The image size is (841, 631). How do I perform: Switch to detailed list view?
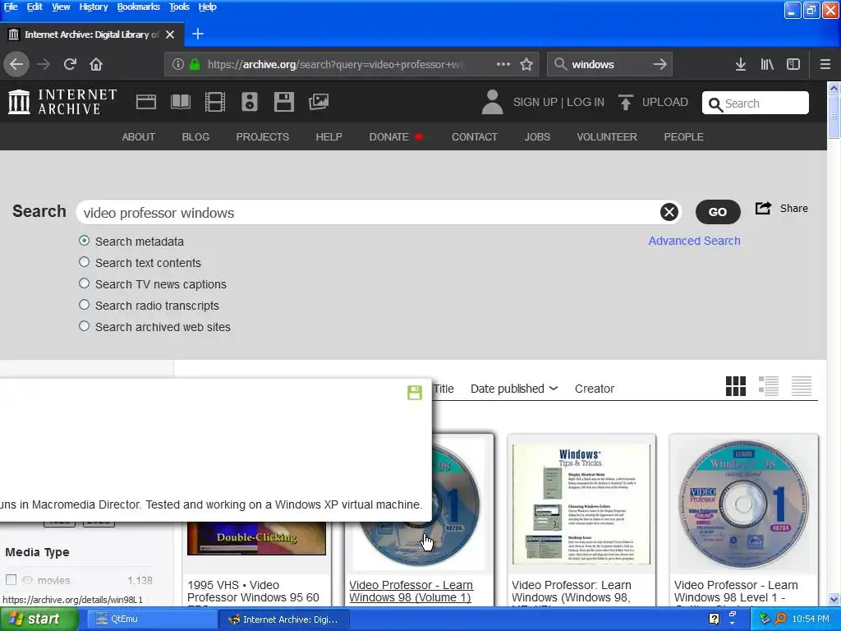[x=769, y=386]
